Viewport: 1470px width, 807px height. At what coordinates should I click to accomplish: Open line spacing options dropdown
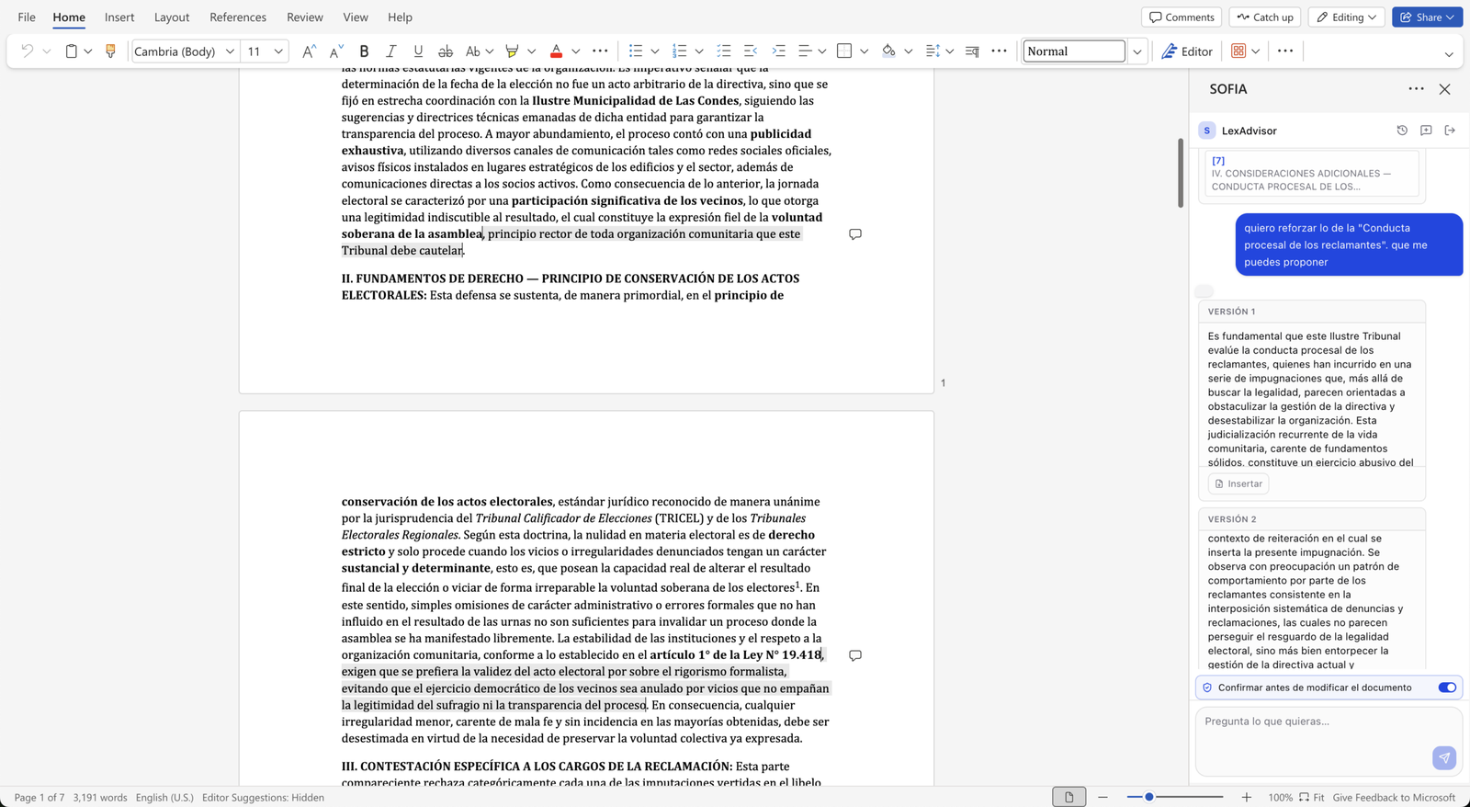949,51
